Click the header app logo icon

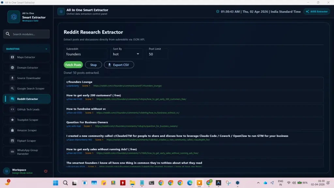click(61, 11)
